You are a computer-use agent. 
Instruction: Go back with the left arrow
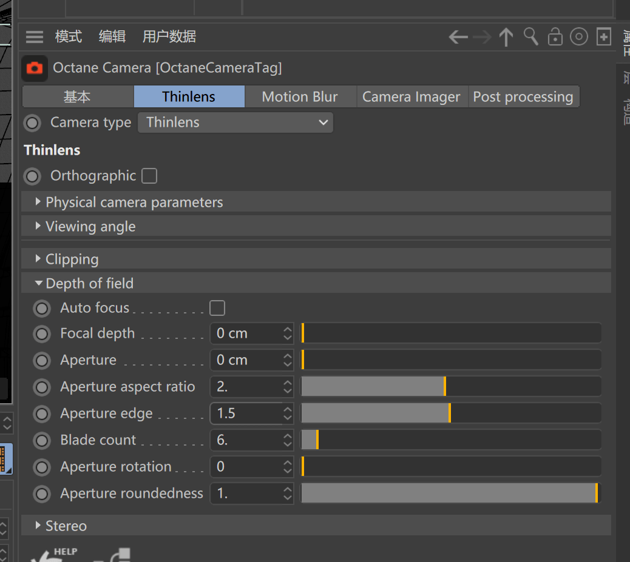[x=458, y=38]
